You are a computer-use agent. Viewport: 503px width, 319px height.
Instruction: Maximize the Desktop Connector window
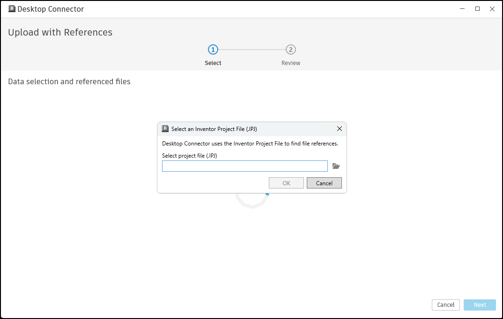(477, 9)
